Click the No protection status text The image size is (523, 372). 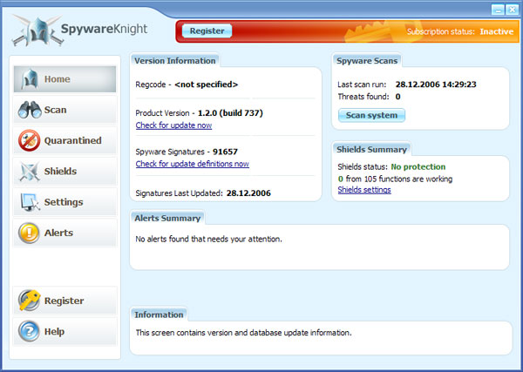point(418,167)
